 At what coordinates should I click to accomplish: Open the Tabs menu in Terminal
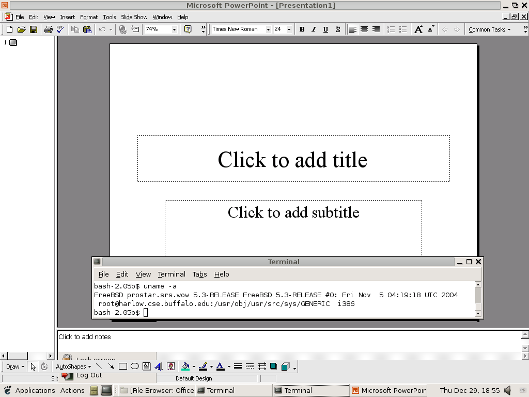(x=200, y=274)
